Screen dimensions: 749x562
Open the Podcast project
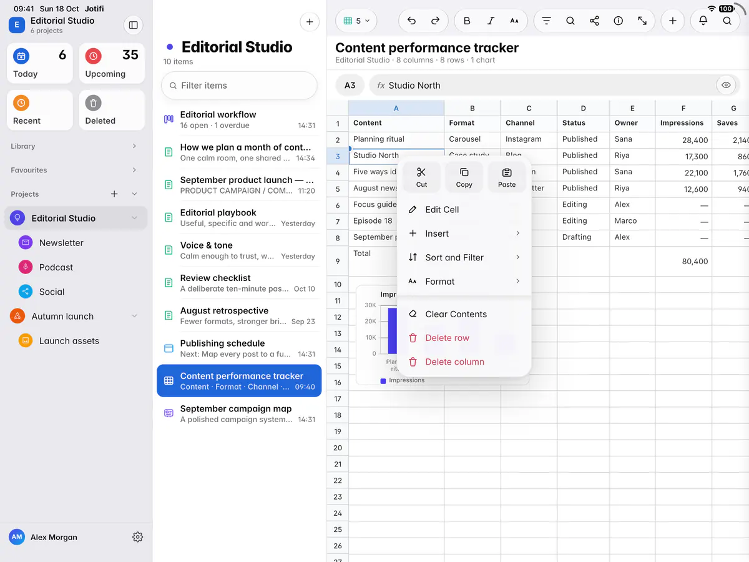point(76,267)
